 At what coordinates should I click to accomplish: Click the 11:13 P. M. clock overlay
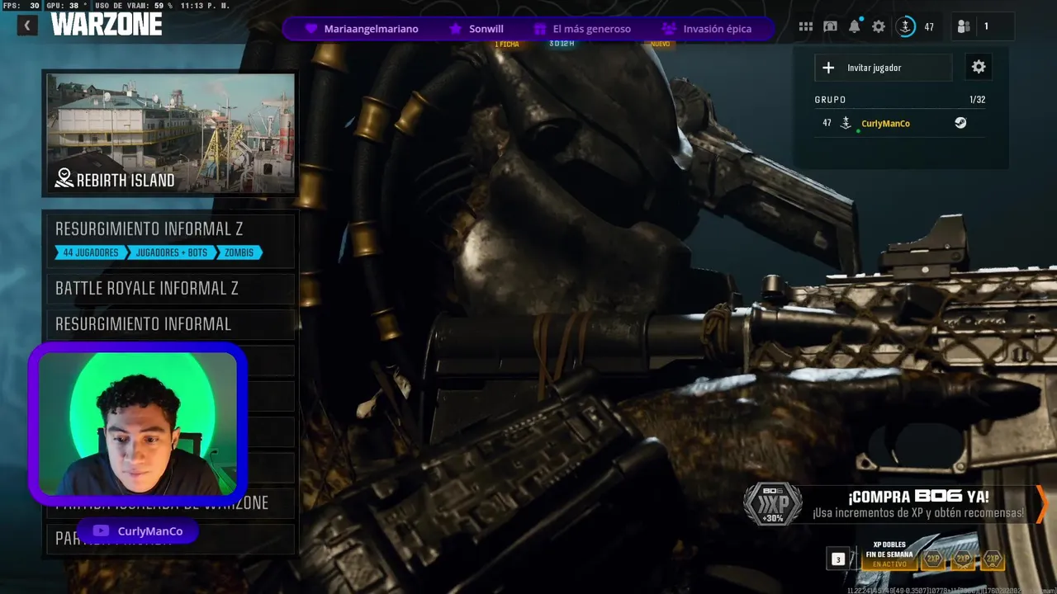205,6
